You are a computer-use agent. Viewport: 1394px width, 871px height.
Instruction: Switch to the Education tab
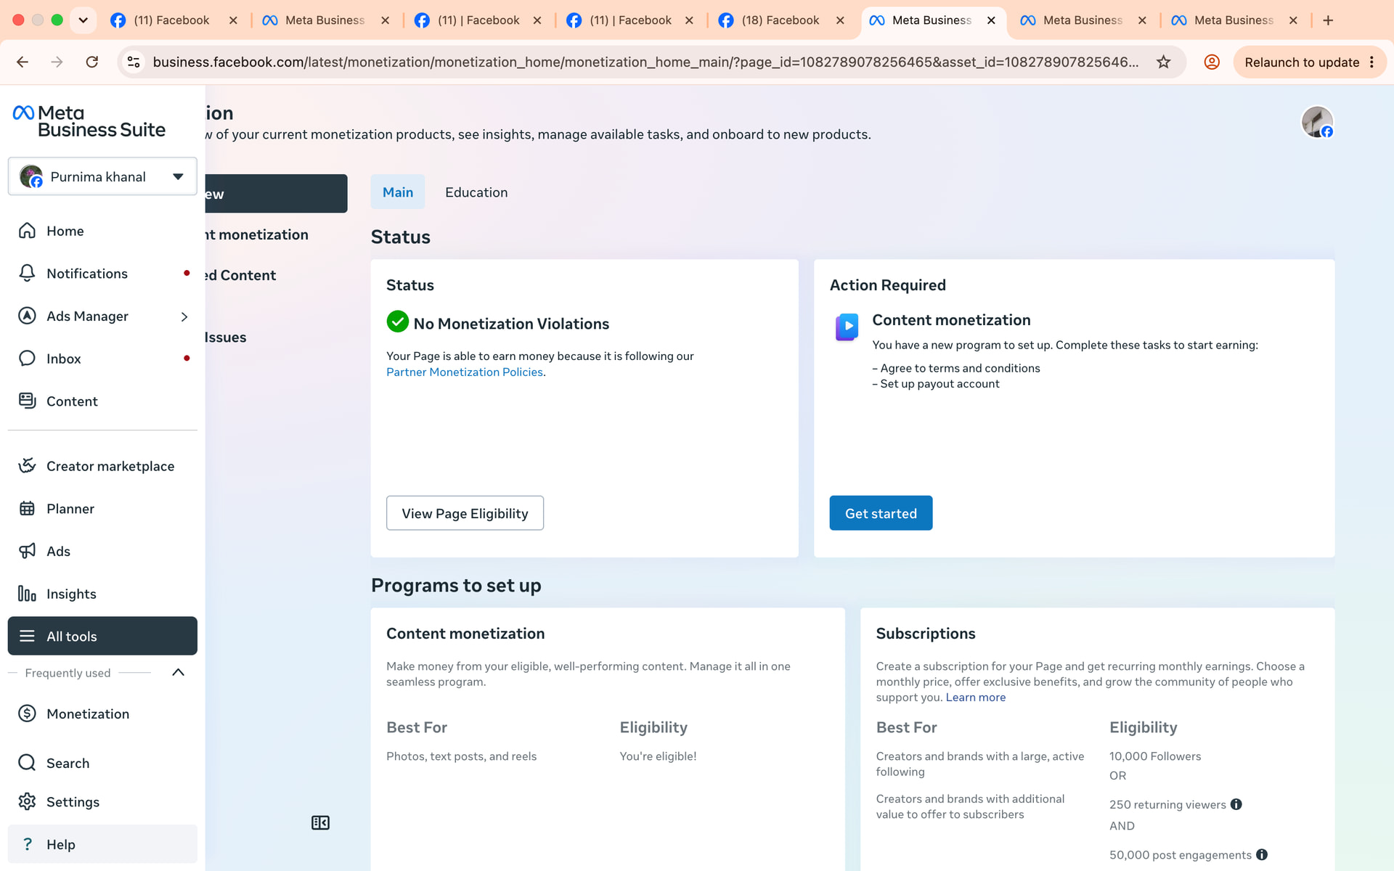(x=476, y=192)
